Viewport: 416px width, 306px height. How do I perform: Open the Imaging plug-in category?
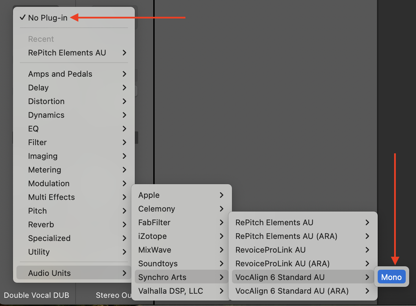click(43, 156)
